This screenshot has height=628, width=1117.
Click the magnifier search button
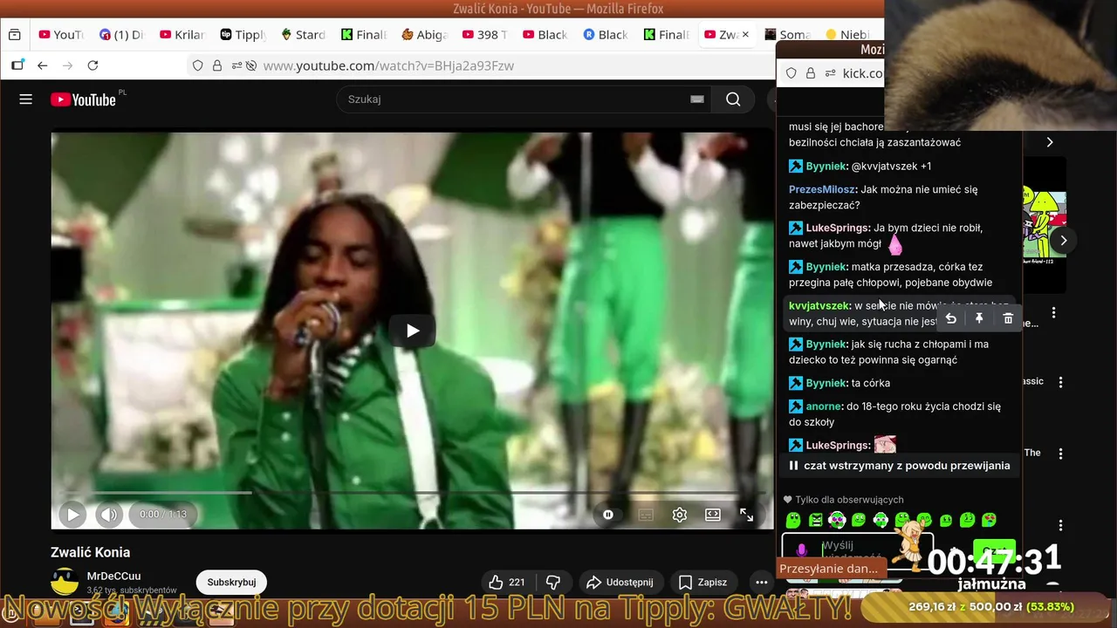(733, 99)
